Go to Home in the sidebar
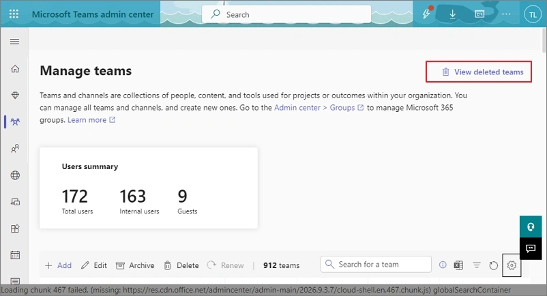Image resolution: width=547 pixels, height=296 pixels. point(15,69)
